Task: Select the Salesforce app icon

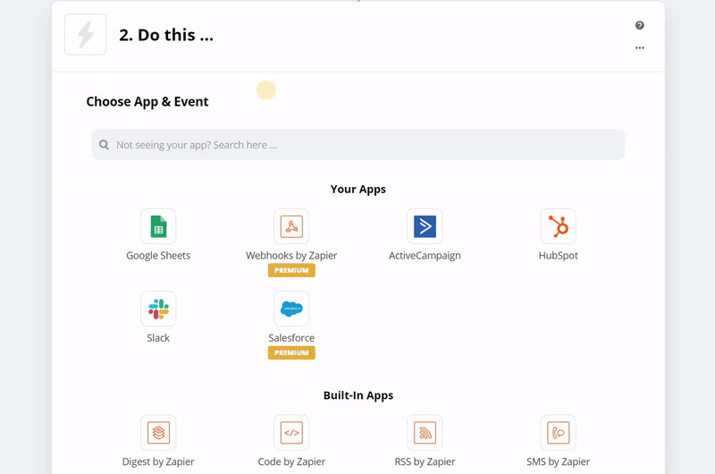Action: point(291,309)
